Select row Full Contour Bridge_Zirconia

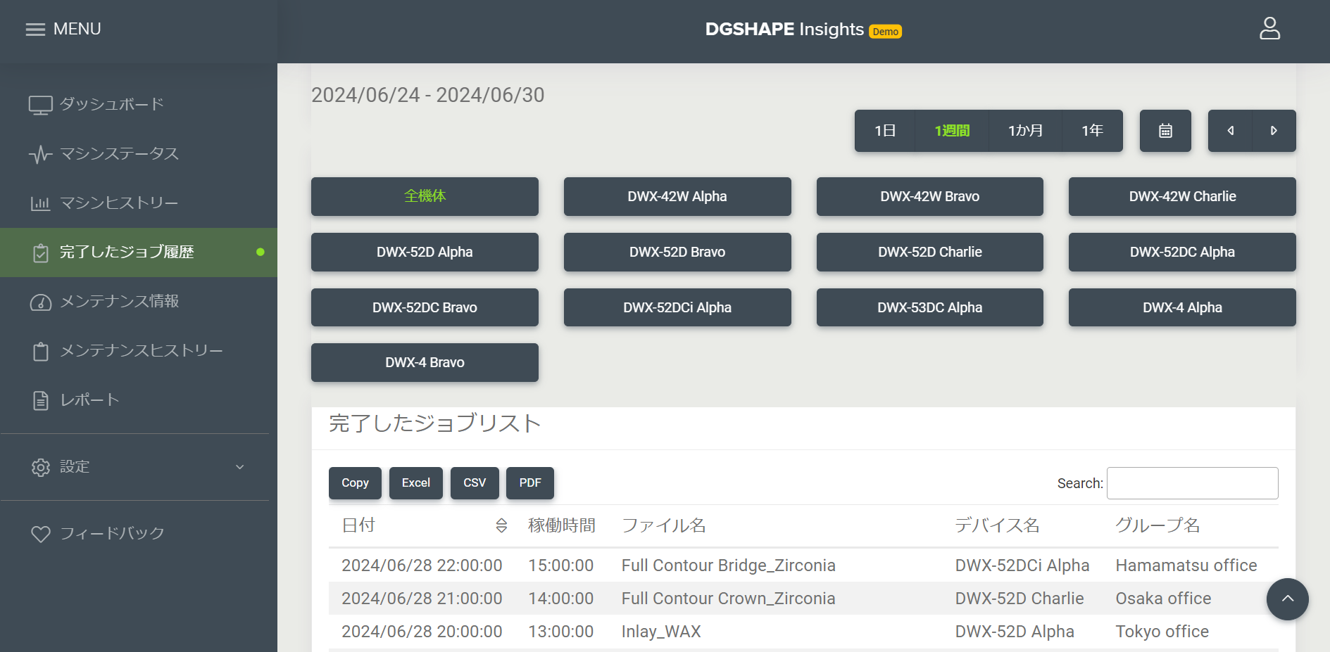803,565
